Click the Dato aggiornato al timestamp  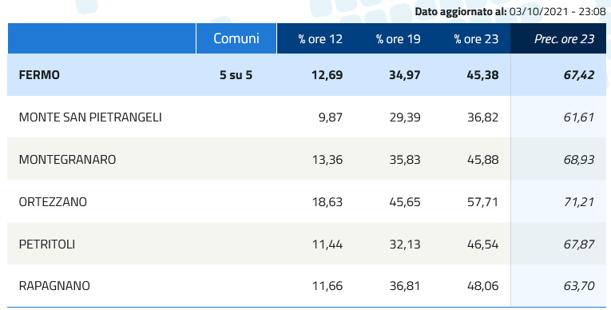pos(510,12)
